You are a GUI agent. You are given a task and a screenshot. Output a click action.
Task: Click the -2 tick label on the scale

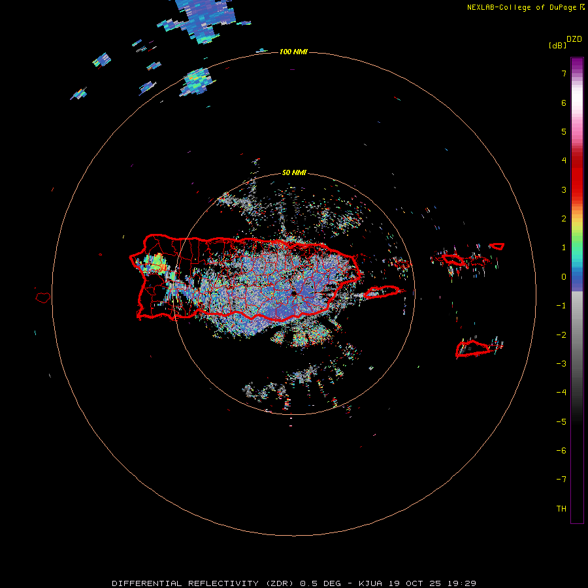click(x=561, y=335)
